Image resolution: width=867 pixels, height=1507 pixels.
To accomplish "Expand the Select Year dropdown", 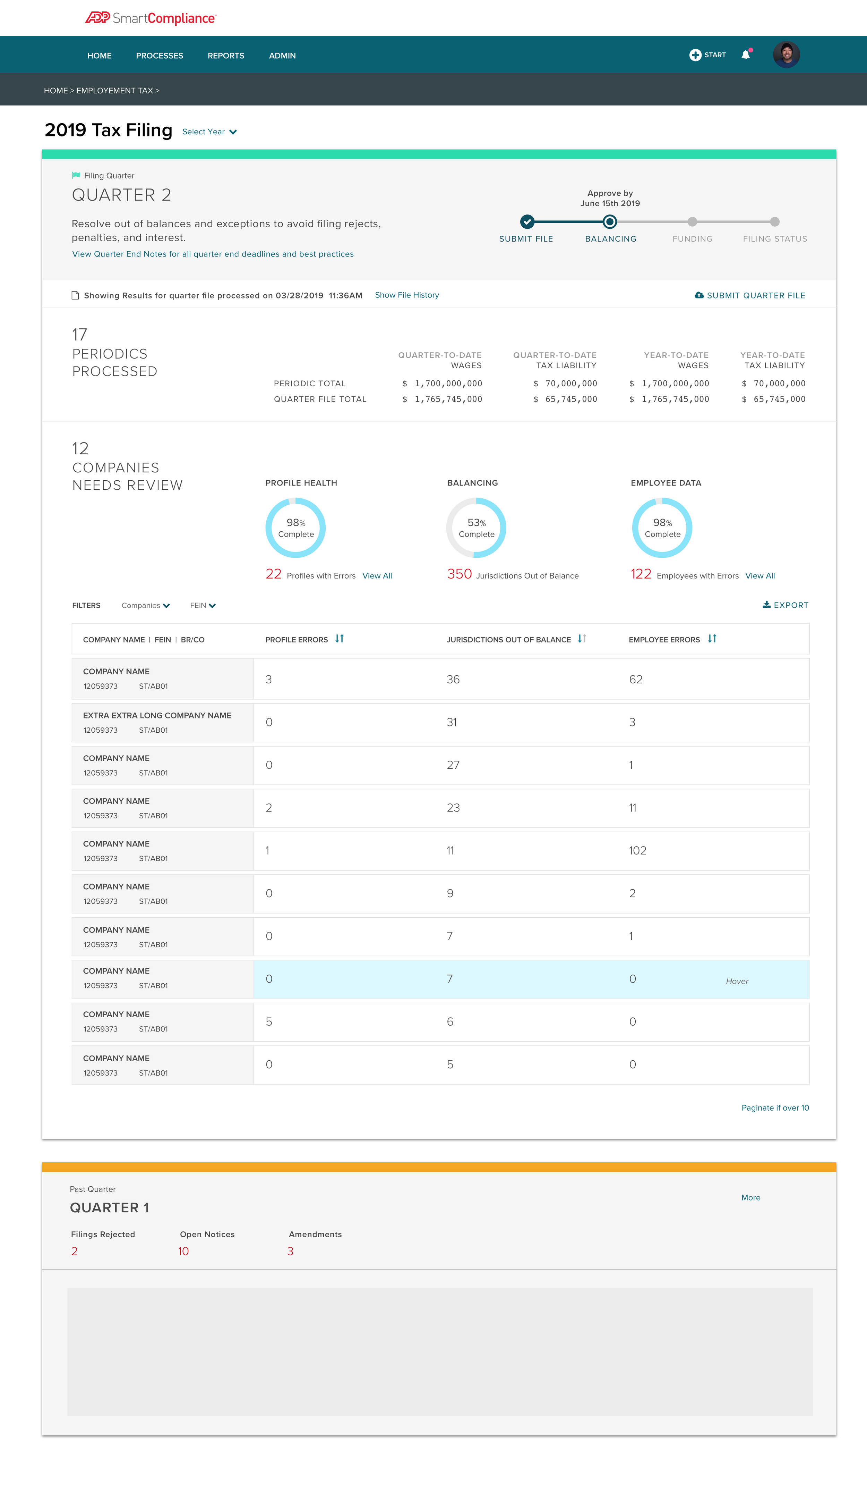I will (209, 132).
